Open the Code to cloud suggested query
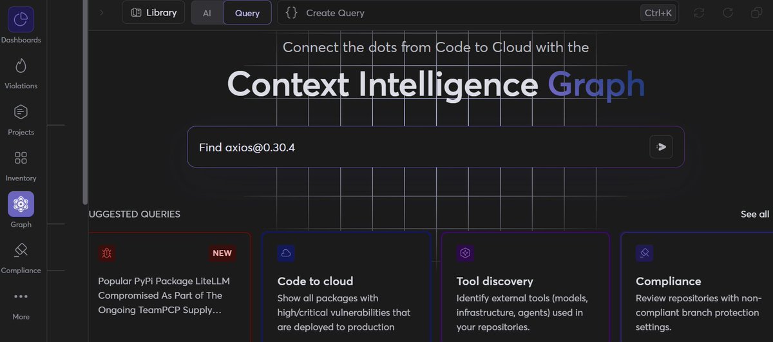 coord(346,287)
